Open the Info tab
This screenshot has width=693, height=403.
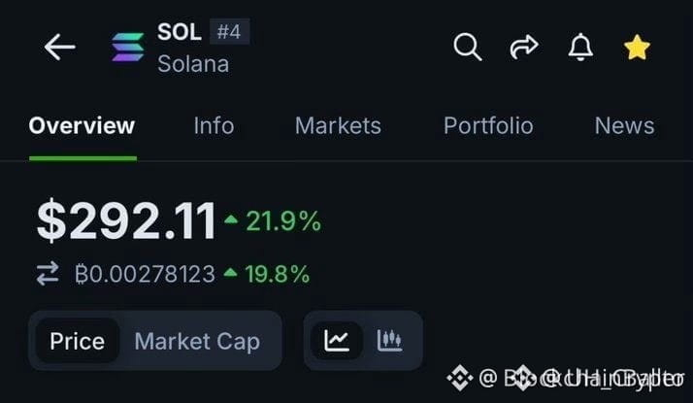point(214,125)
